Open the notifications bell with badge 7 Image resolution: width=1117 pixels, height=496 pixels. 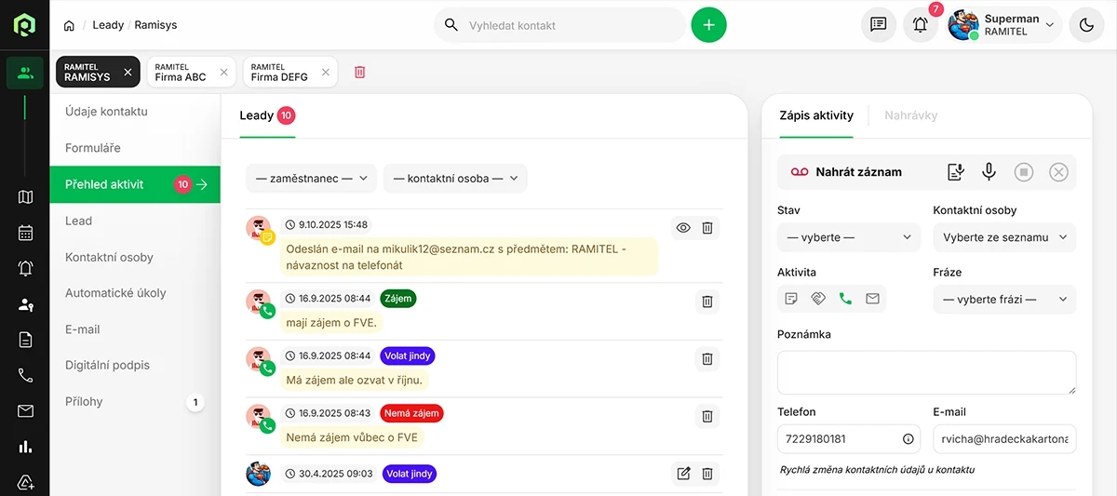click(920, 25)
